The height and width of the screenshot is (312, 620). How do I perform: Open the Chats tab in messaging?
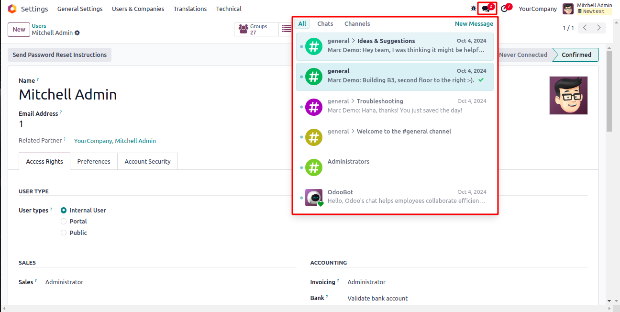coord(325,24)
